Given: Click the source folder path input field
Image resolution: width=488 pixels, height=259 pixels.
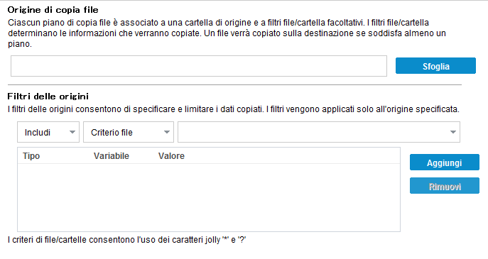Looking at the screenshot, I should point(199,66).
